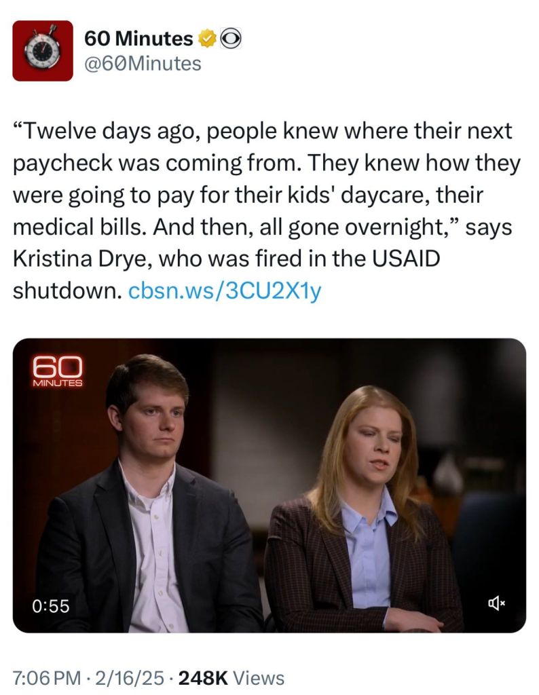539x695 pixels.
Task: Click the "Views" label beside 248K
Action: 259,678
